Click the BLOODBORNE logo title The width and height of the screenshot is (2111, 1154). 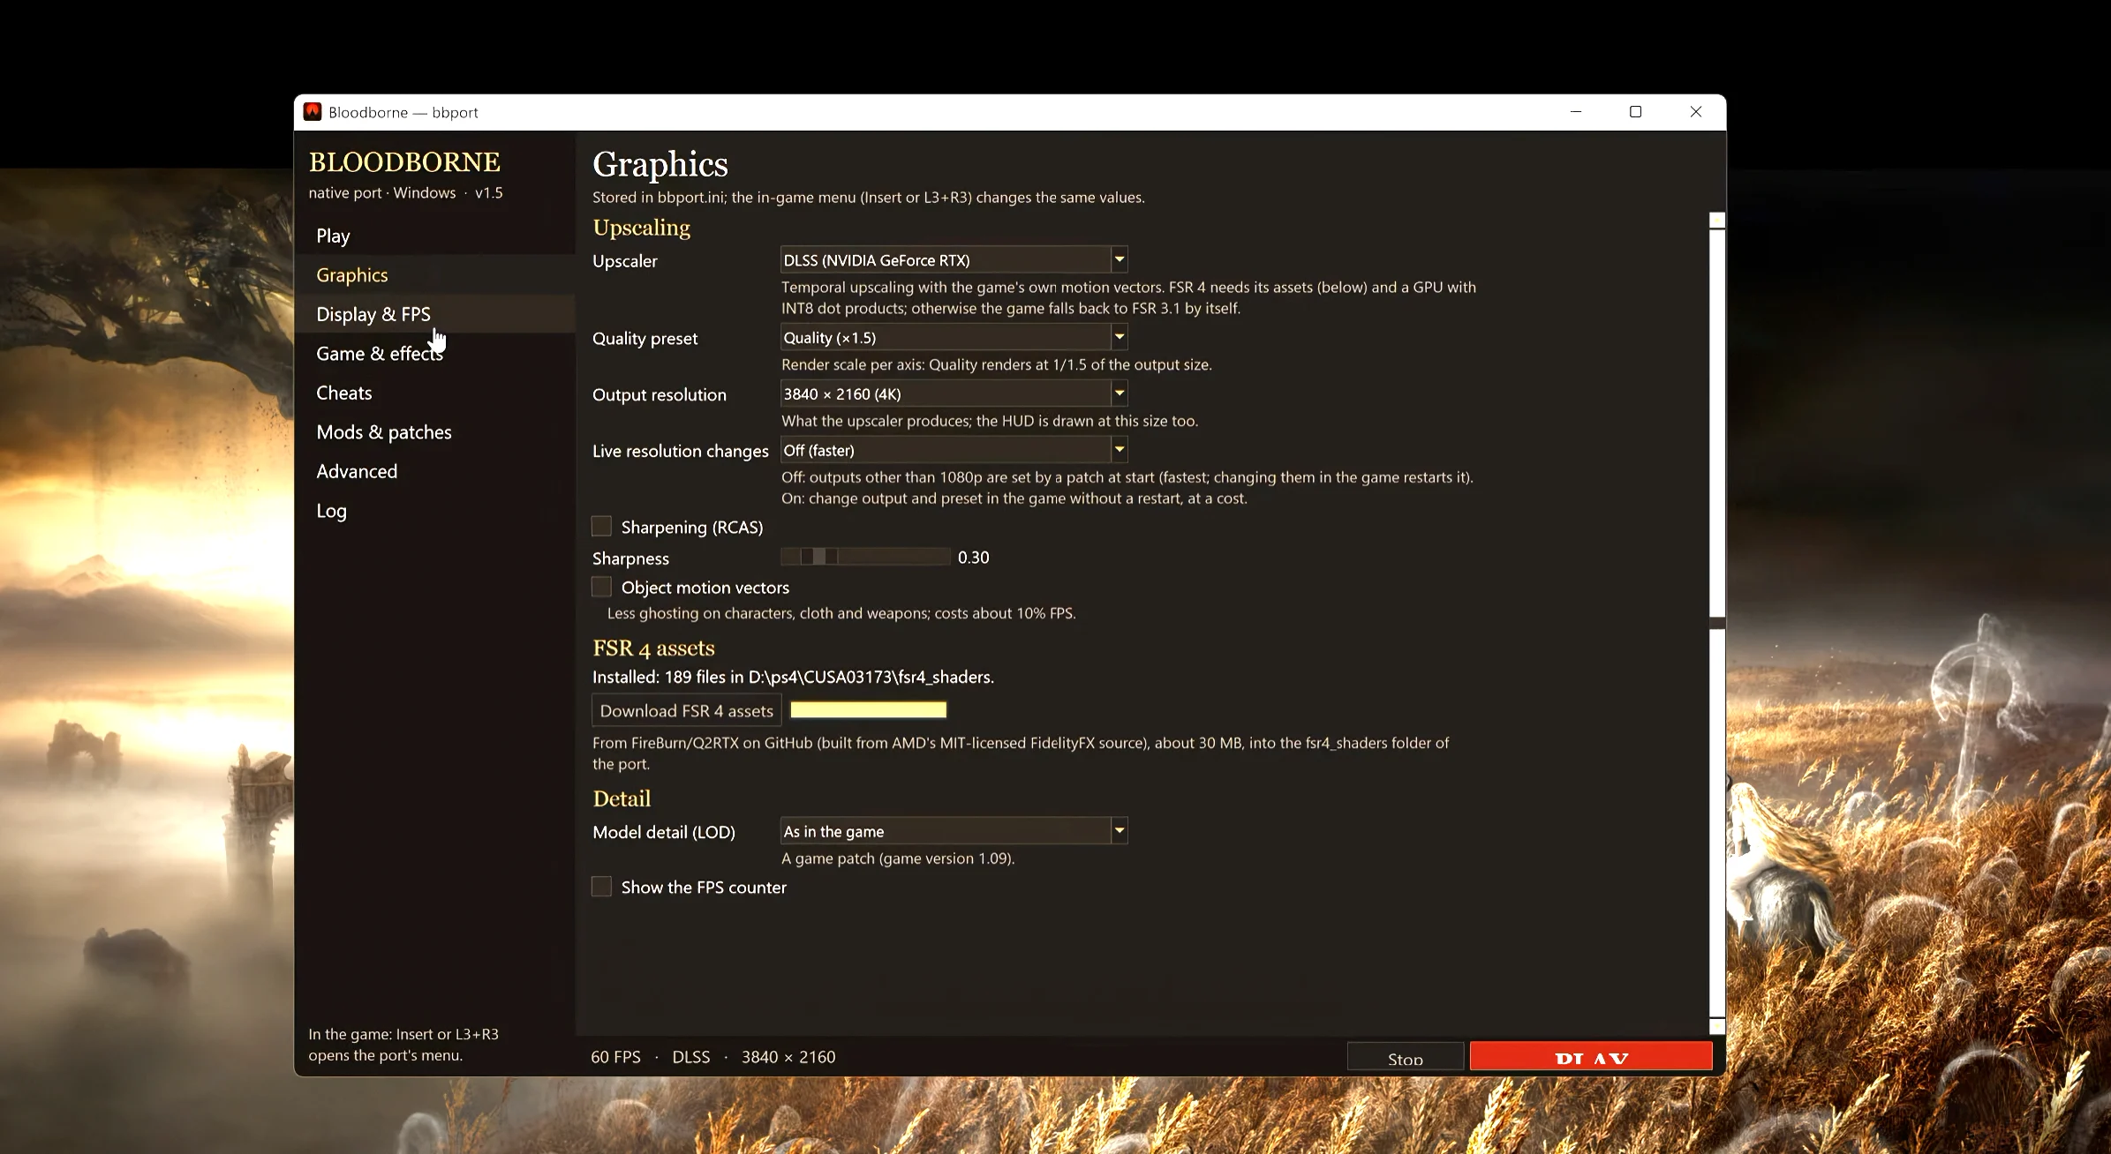[404, 162]
